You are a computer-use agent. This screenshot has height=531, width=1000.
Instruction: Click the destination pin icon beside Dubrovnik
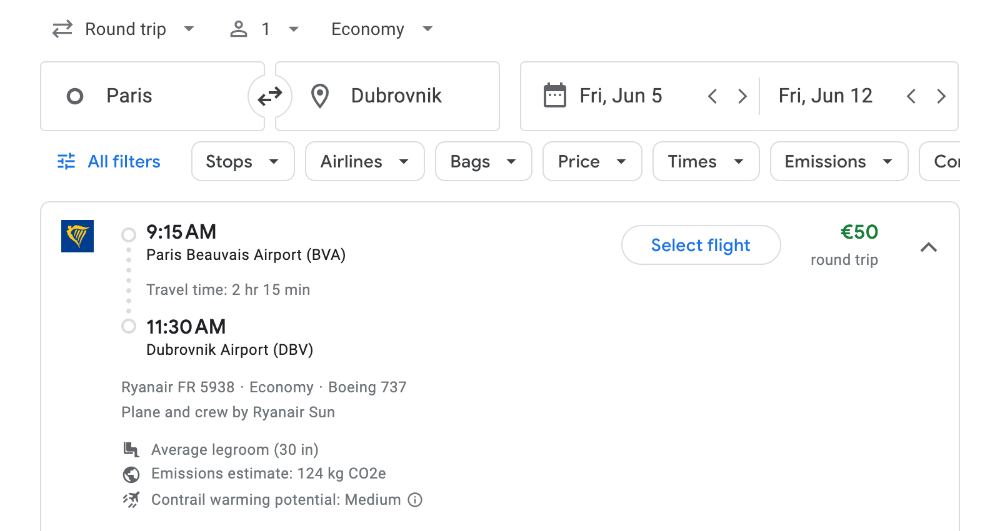tap(319, 96)
